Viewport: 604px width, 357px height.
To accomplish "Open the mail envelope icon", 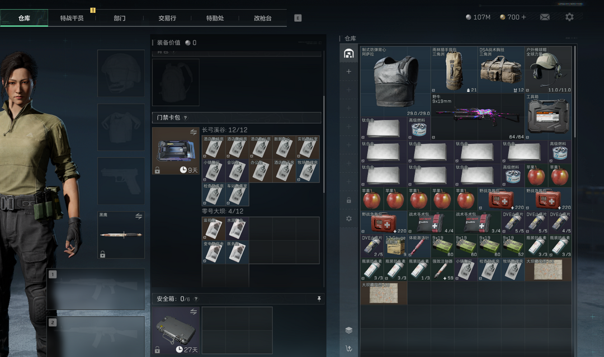I will (545, 17).
